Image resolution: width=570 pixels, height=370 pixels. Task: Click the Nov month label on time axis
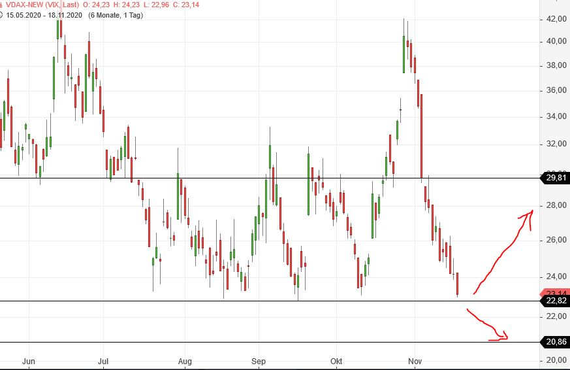(x=415, y=362)
